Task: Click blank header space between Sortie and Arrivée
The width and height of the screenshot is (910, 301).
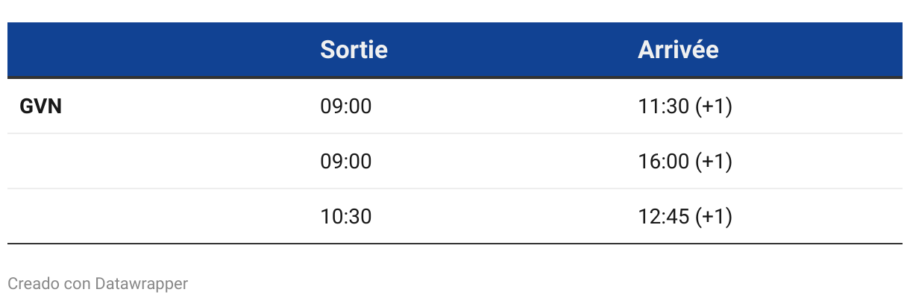Action: click(515, 50)
